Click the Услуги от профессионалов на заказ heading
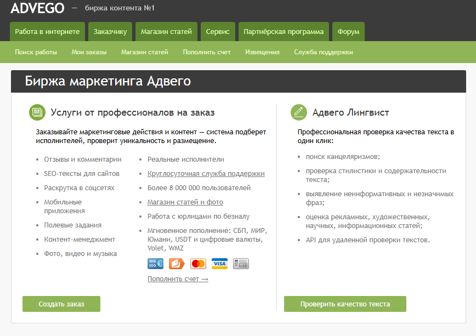This screenshot has width=476, height=336. (x=133, y=112)
